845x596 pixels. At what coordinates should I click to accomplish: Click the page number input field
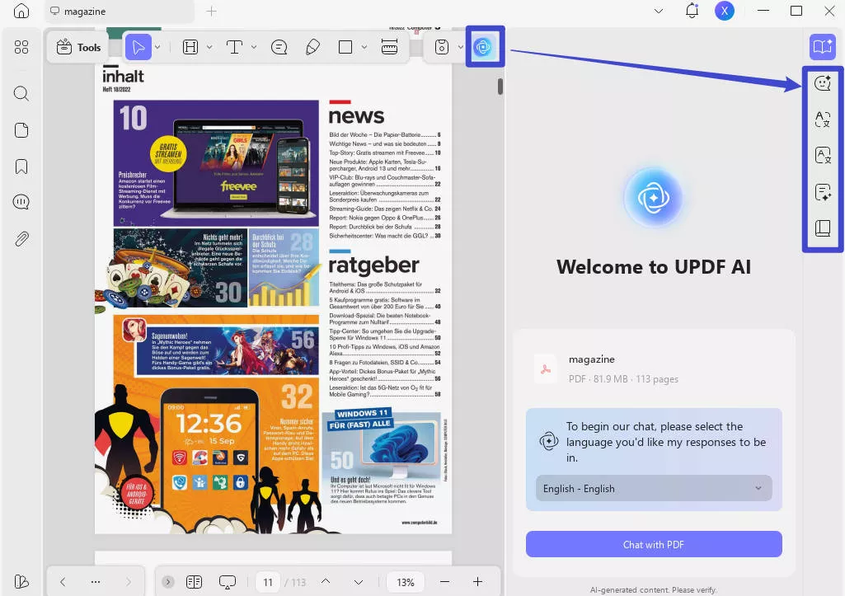(x=268, y=582)
